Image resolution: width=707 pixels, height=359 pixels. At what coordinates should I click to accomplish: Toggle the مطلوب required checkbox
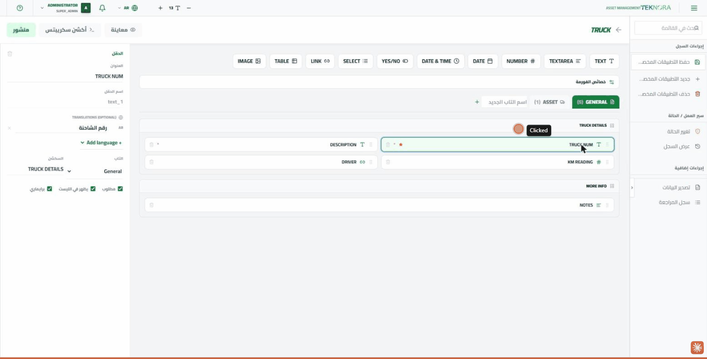coord(120,189)
